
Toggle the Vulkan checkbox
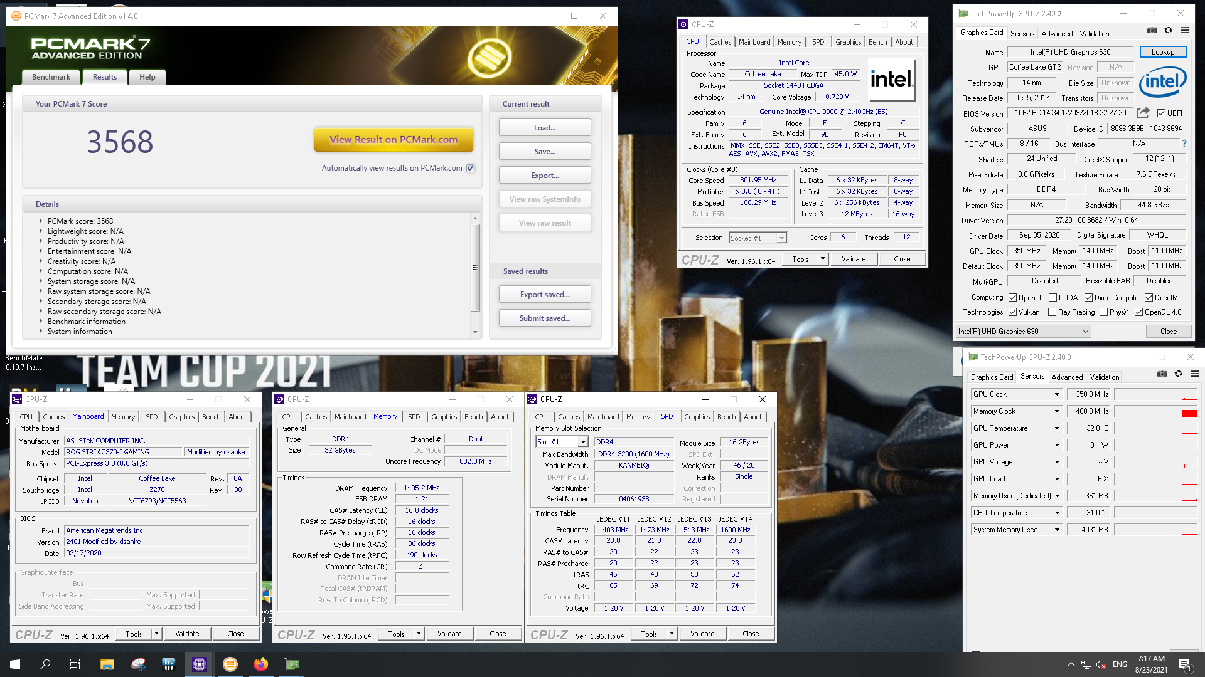1012,312
